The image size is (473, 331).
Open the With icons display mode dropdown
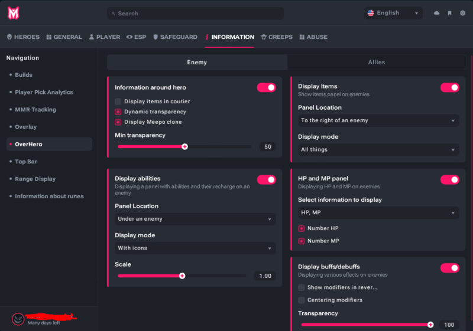(195, 248)
